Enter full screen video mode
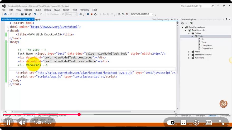The image size is (232, 130). (x=221, y=123)
